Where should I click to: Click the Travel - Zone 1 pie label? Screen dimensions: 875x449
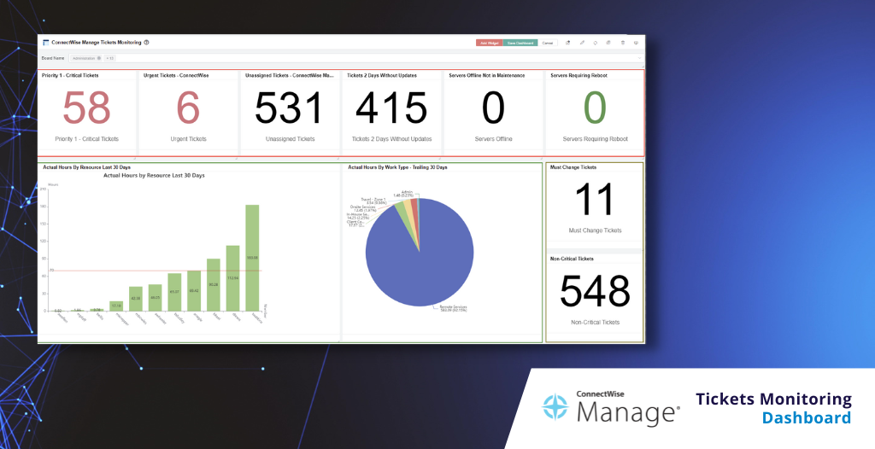(x=373, y=201)
